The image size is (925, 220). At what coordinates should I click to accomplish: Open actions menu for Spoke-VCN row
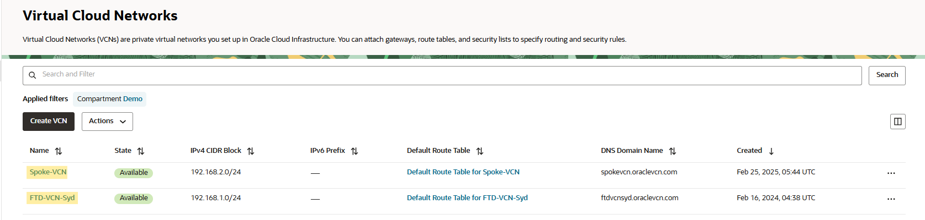pyautogui.click(x=891, y=173)
